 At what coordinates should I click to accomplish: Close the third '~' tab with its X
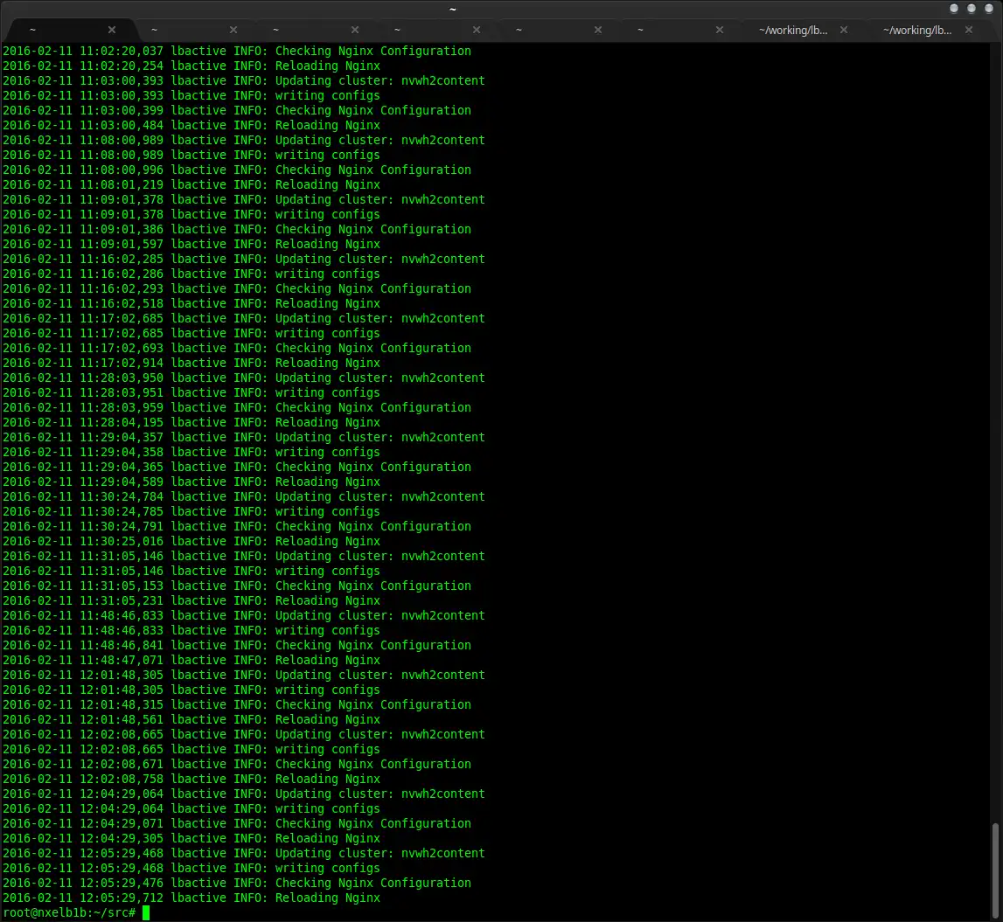(355, 30)
